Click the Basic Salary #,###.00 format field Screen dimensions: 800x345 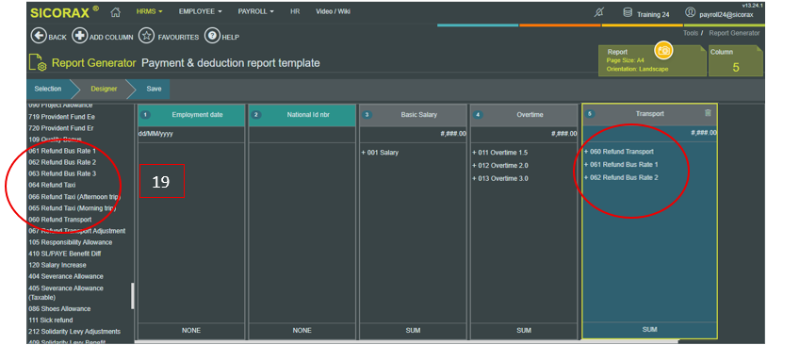(x=413, y=134)
